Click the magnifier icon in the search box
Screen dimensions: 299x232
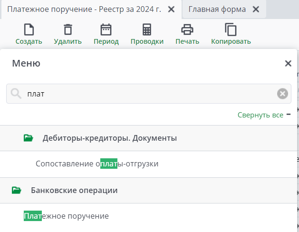click(16, 94)
